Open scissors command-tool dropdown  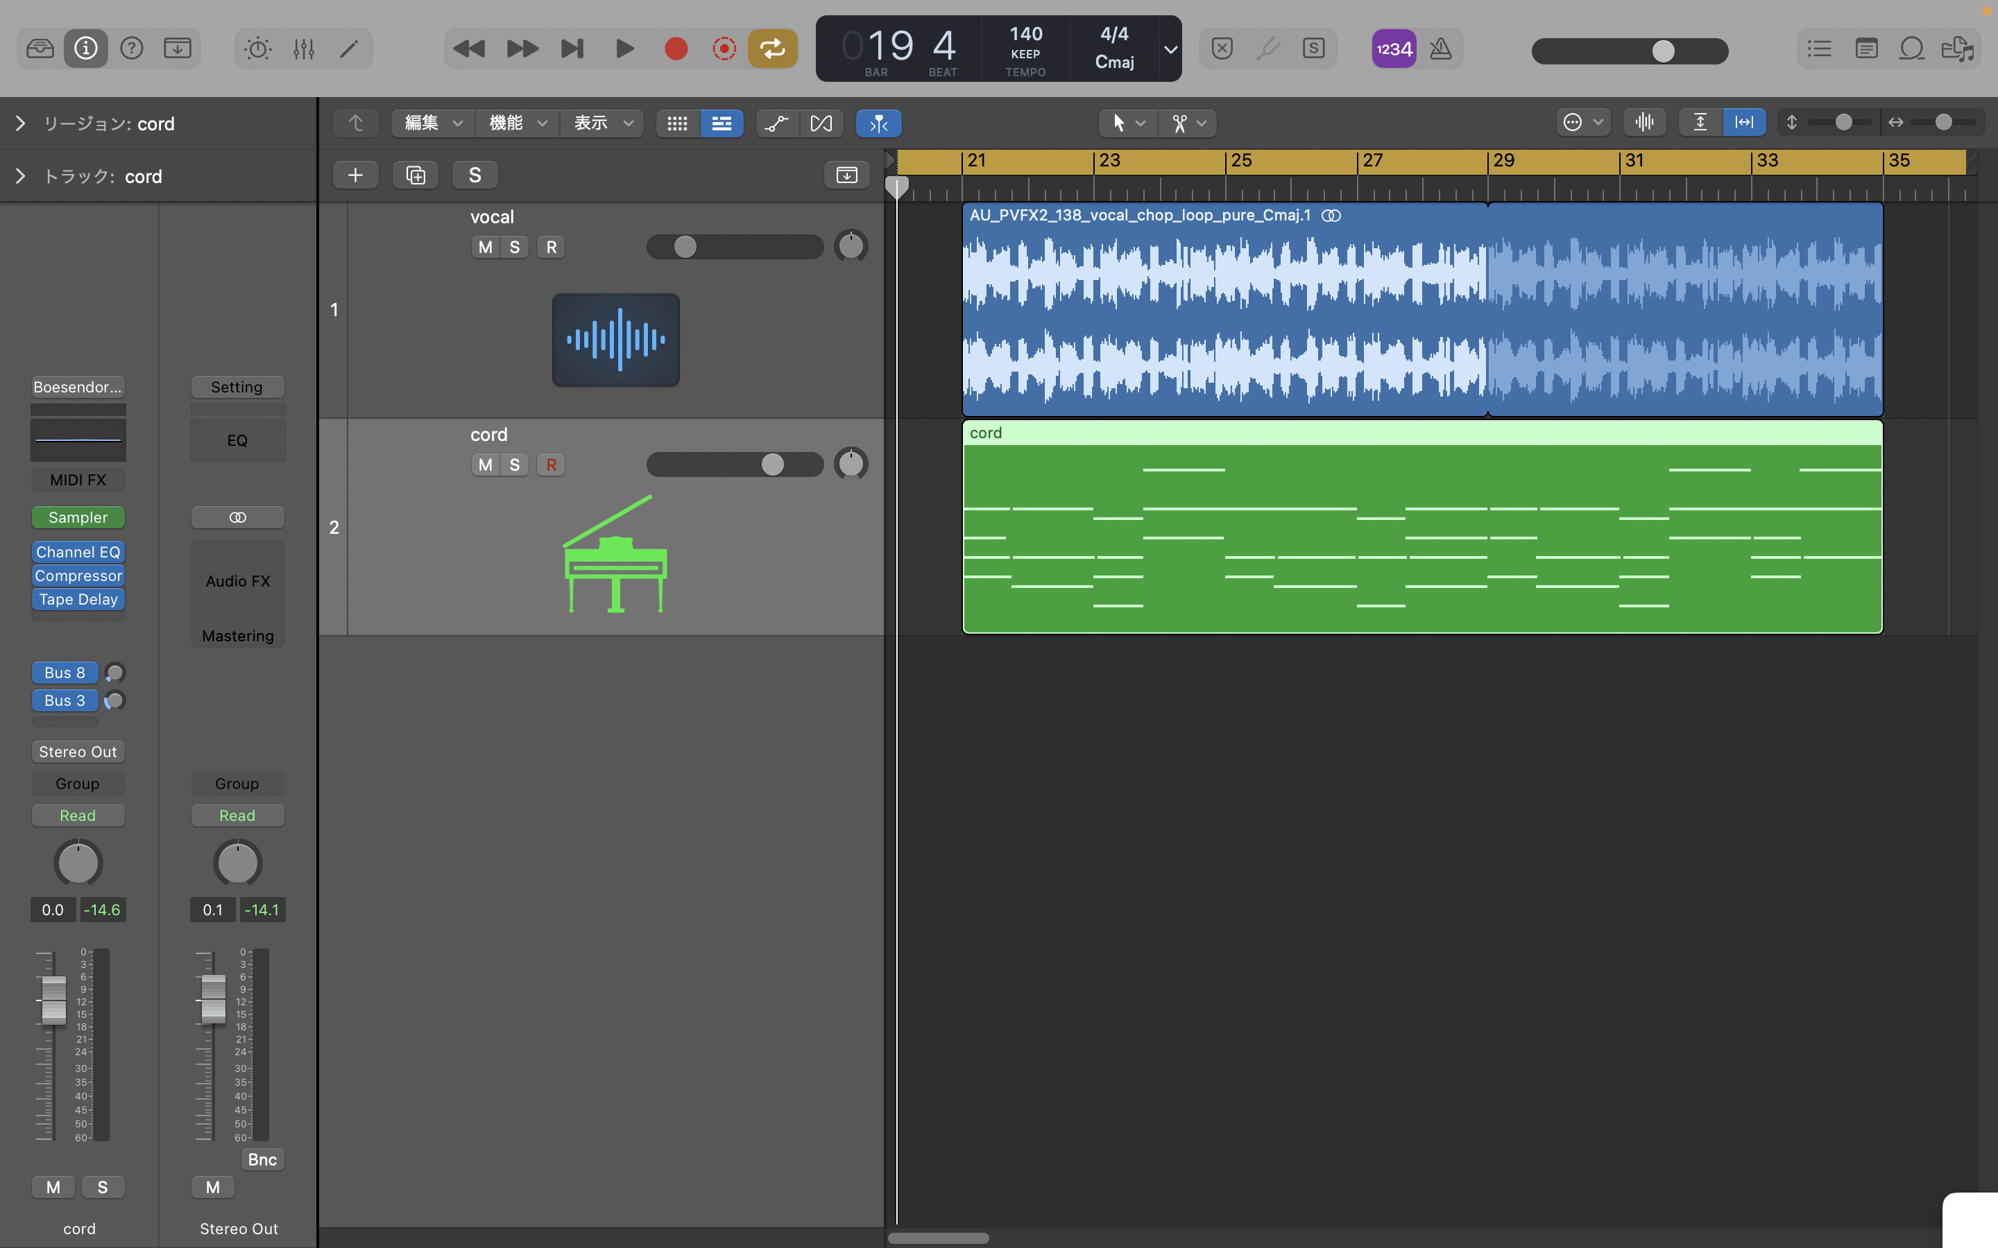pos(1188,123)
